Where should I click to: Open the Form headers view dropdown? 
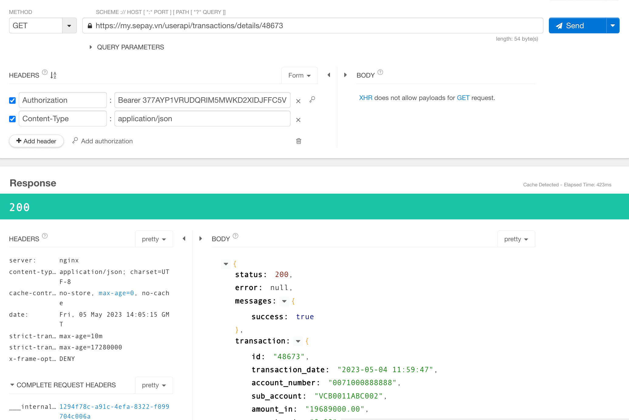(299, 75)
